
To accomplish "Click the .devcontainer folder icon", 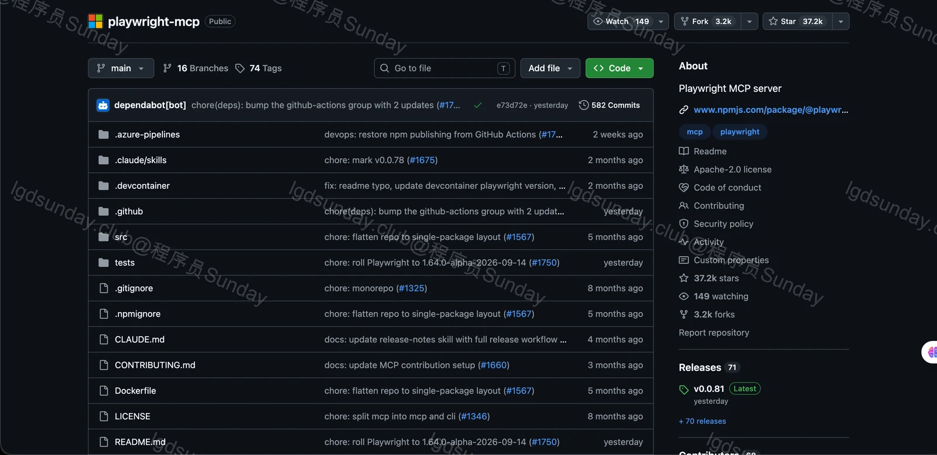I will 104,186.
